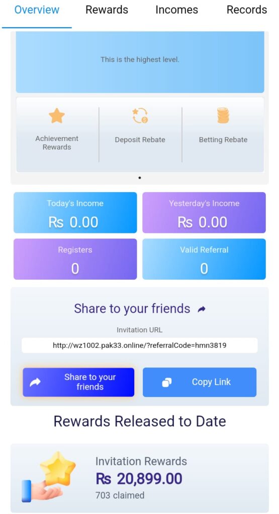This screenshot has height=514, width=279.
Task: Click the copy icon in Copy Link button
Action: pos(167,382)
